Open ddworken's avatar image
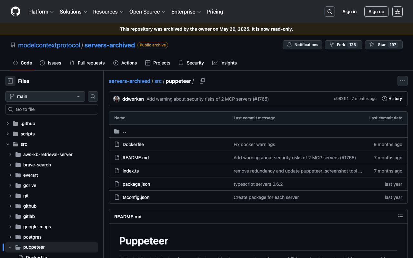Image resolution: width=413 pixels, height=258 pixels. (x=116, y=99)
